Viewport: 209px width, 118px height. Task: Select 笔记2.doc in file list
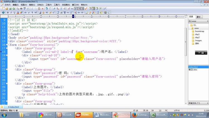193,70
